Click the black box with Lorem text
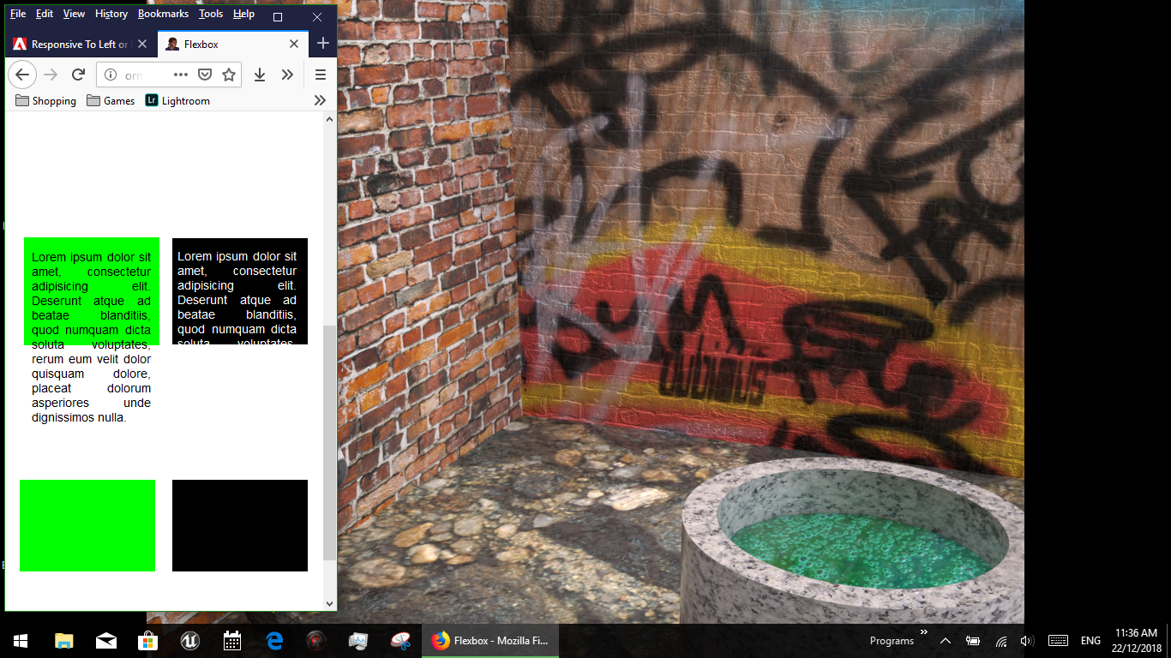The height and width of the screenshot is (658, 1171). click(240, 291)
